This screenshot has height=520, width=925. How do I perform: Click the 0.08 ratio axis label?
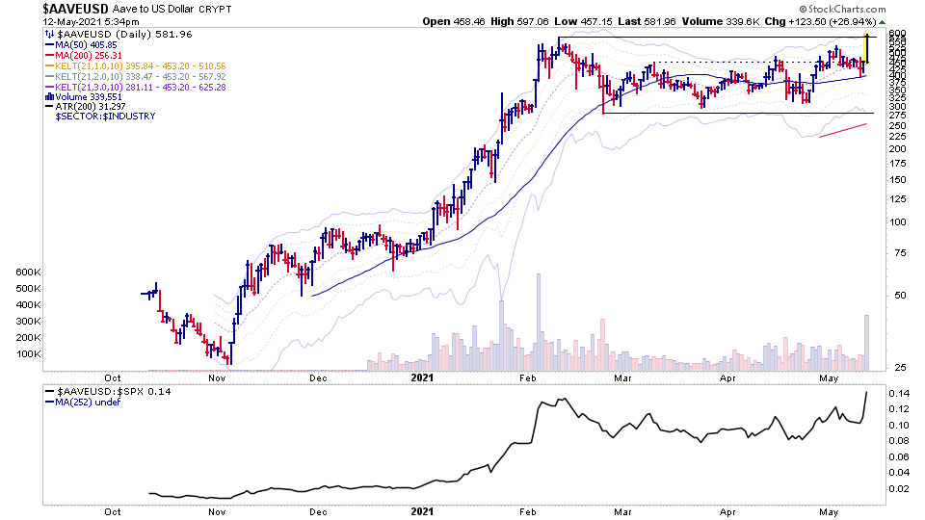[x=898, y=440]
